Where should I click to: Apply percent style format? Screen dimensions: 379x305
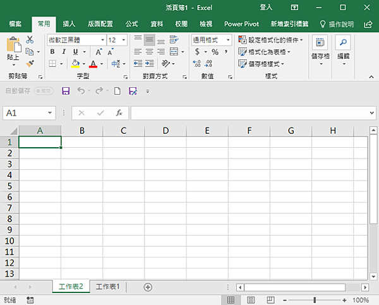[x=215, y=52]
